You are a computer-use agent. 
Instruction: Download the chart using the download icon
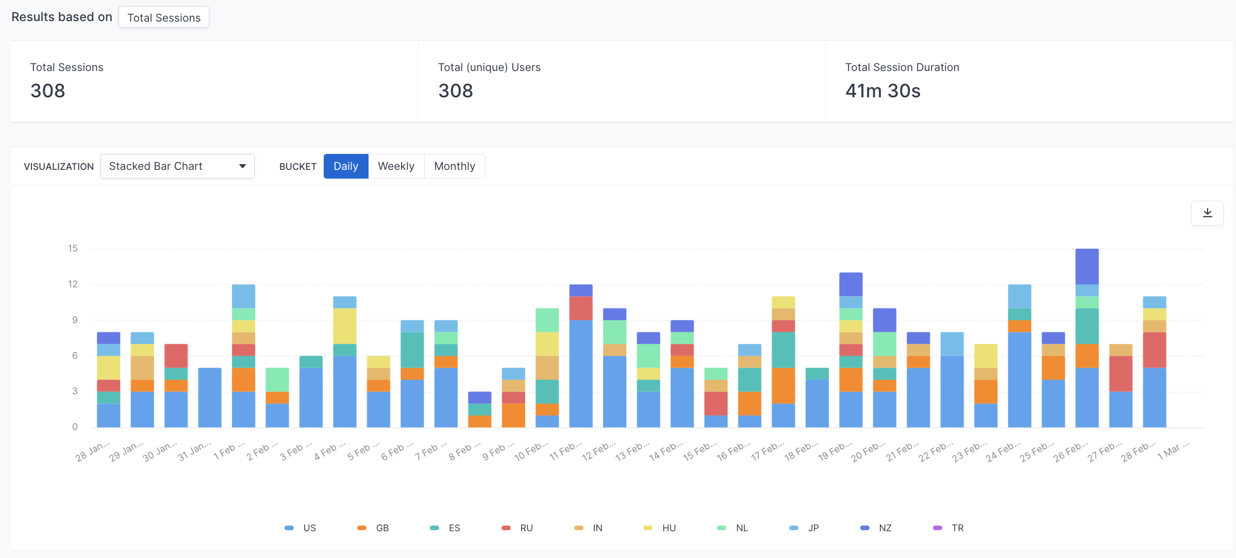(x=1207, y=213)
